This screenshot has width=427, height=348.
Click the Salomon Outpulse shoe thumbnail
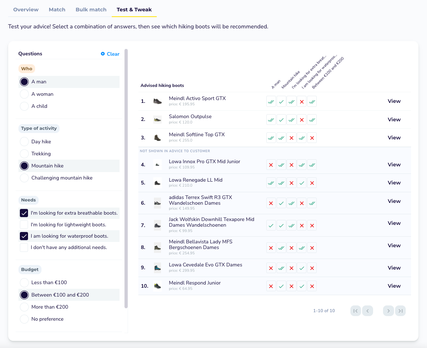[x=157, y=120]
